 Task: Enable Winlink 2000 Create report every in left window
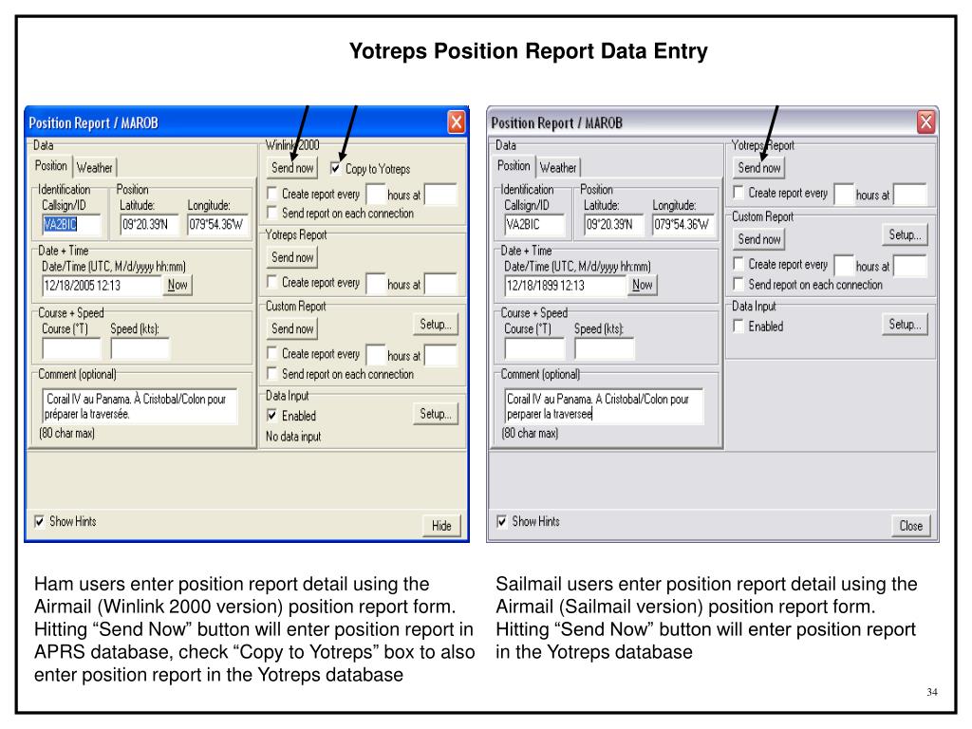coord(271,194)
